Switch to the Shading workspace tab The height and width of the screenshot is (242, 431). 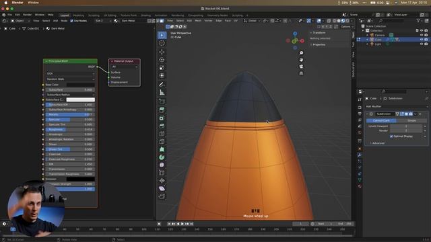[145, 15]
